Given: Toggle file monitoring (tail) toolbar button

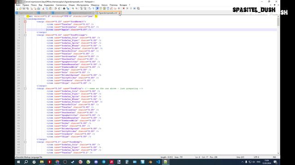Looking at the screenshot, I should (x=119, y=8).
